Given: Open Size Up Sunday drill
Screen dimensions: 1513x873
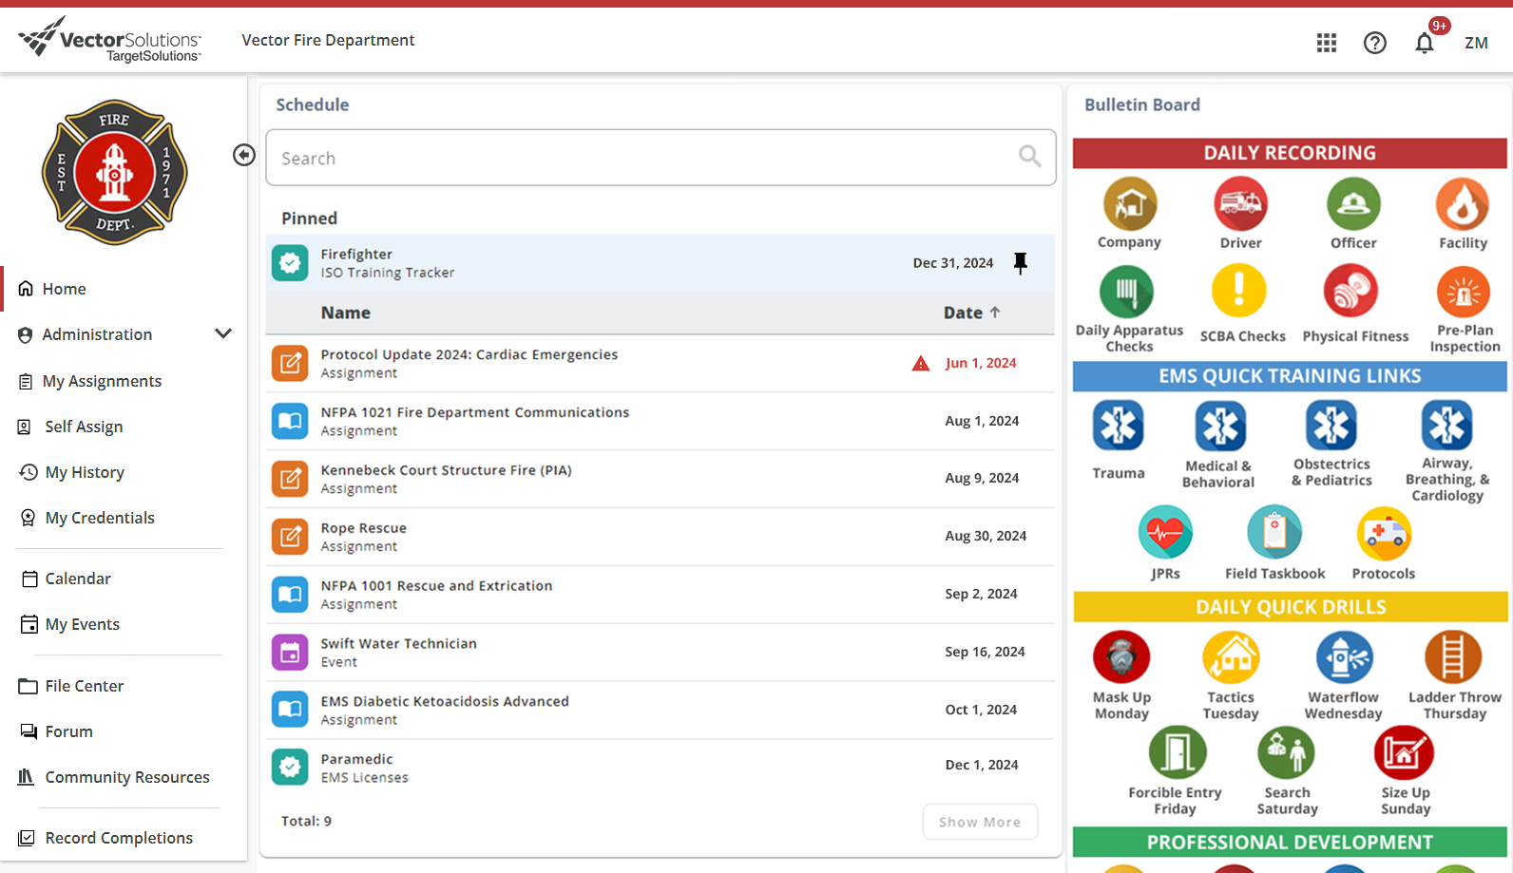Looking at the screenshot, I should click(1405, 752).
